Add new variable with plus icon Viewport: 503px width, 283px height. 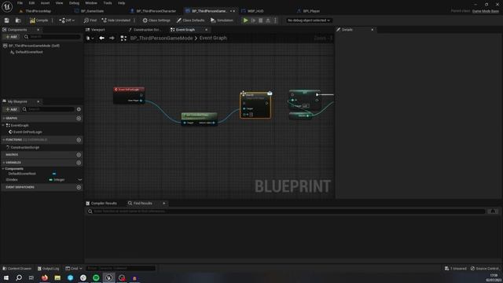(x=79, y=163)
